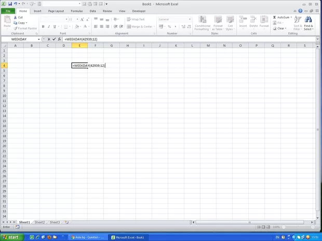Click the green File button

[8, 10]
